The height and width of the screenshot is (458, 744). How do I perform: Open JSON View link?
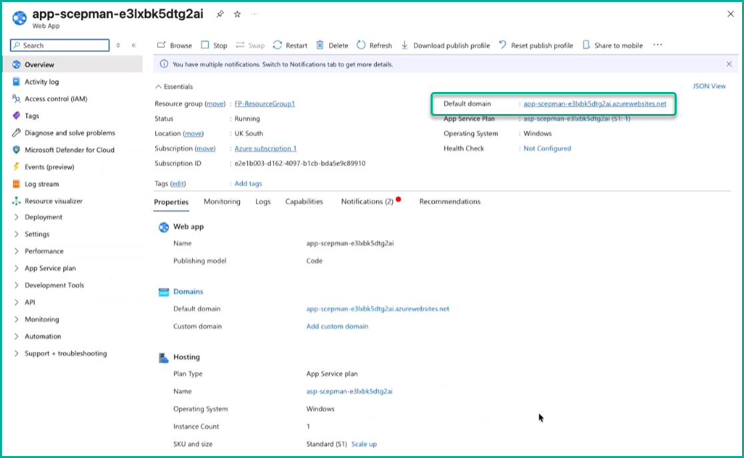tap(709, 86)
